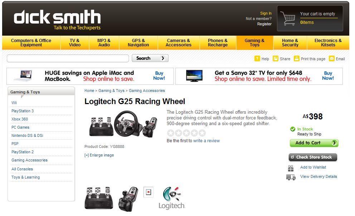Open the Gaming & Toys menu tab
The image size is (355, 216).
click(255, 43)
